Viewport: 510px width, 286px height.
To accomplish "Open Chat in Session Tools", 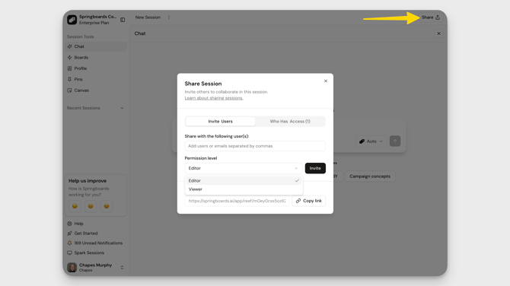I will pyautogui.click(x=96, y=46).
